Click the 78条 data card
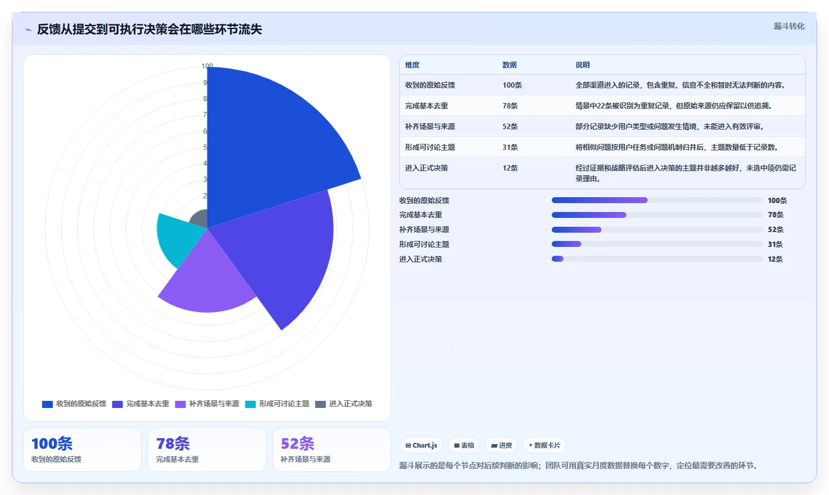 [207, 449]
